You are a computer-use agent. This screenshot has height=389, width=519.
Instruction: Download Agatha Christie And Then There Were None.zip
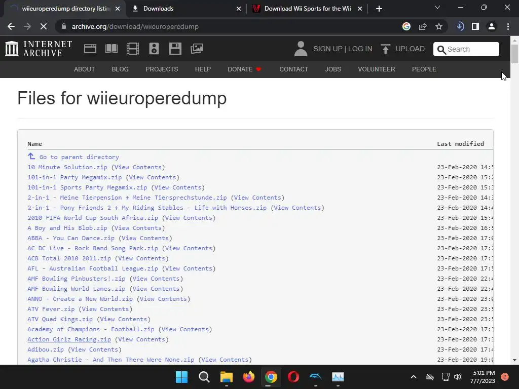tap(111, 360)
